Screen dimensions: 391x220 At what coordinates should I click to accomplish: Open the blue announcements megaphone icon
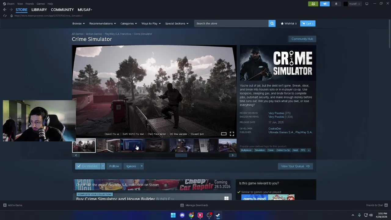coord(325,4)
